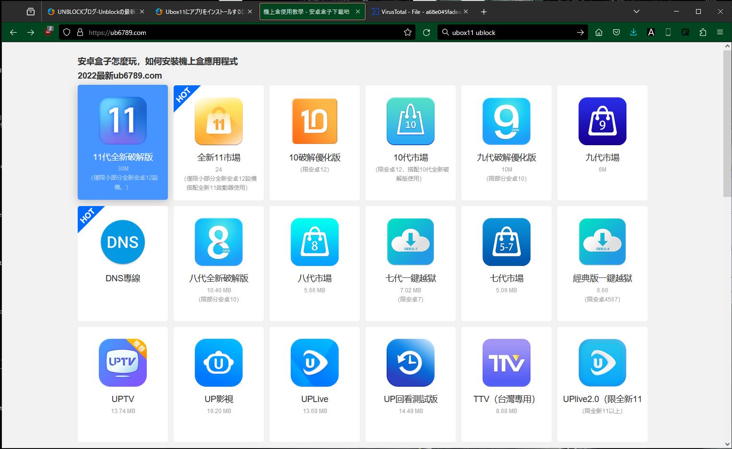Select the UPLive app icon
The height and width of the screenshot is (449, 732).
pos(315,363)
